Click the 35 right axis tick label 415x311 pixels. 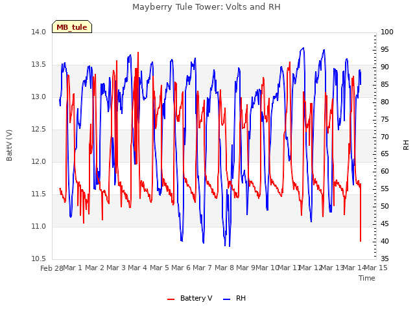click(x=385, y=259)
